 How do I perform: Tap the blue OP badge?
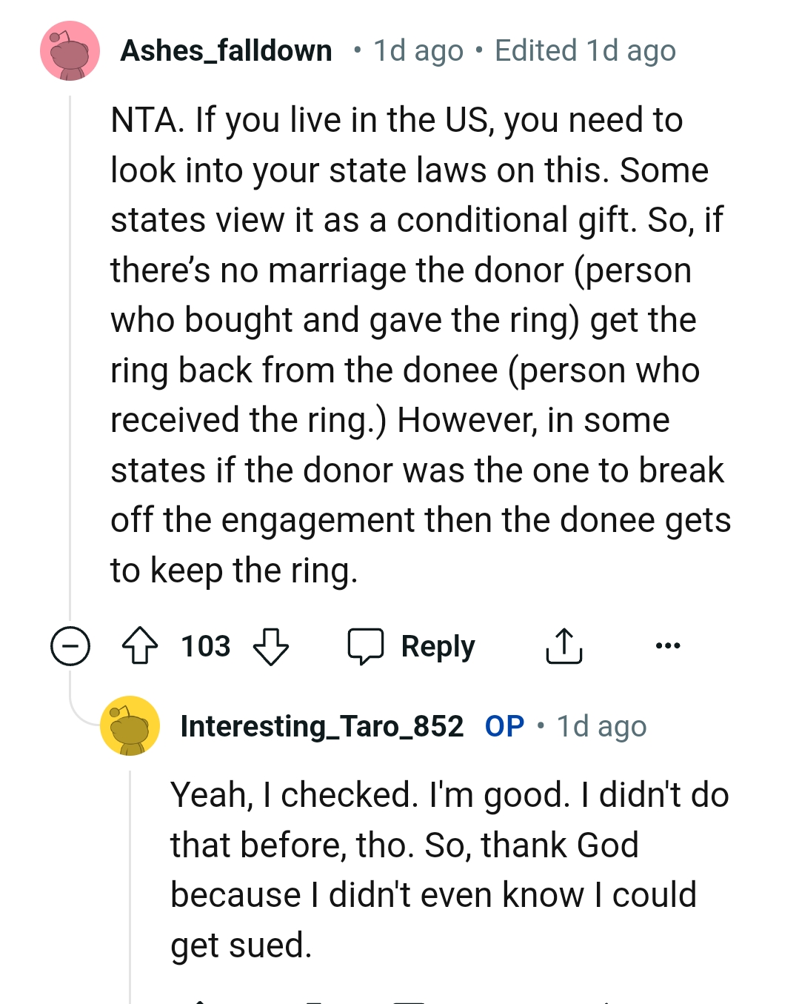click(x=504, y=726)
